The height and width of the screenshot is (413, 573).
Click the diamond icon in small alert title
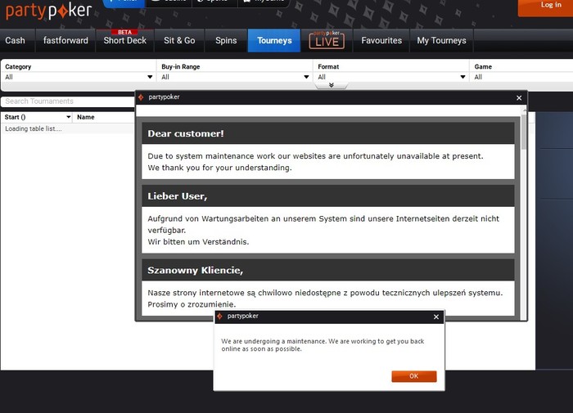pos(219,316)
